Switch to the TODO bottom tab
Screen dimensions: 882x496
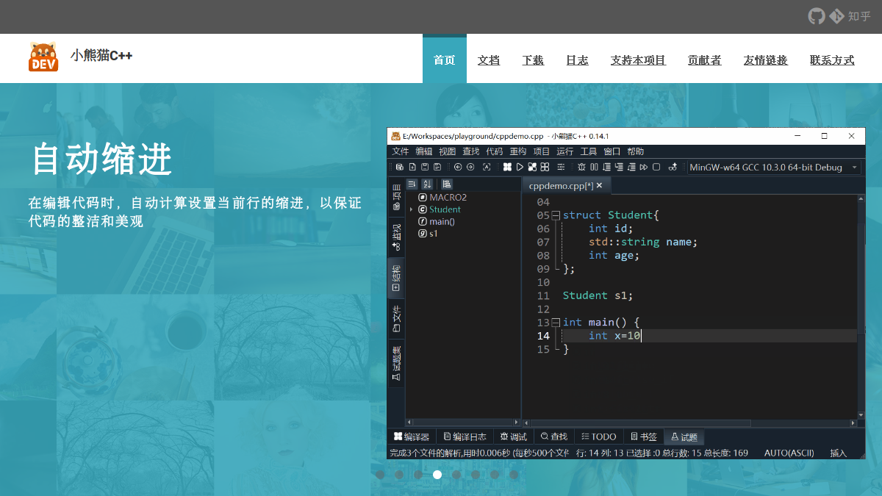pyautogui.click(x=598, y=436)
